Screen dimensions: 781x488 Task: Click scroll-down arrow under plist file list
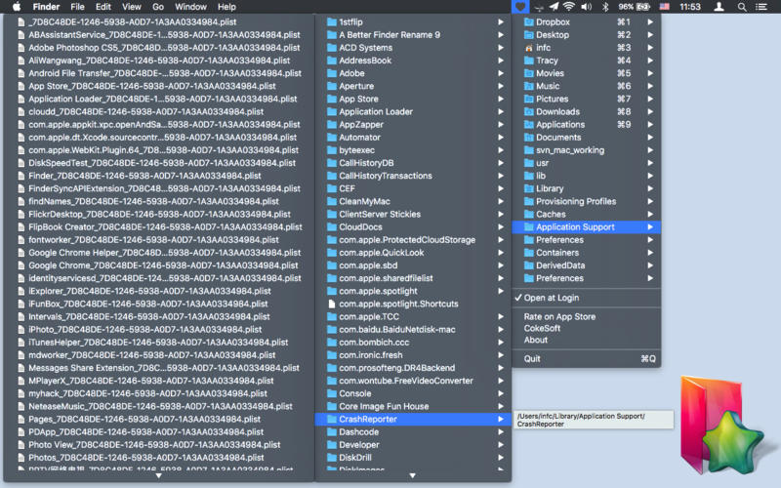coord(157,475)
